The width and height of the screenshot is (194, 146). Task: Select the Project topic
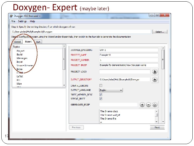tap(20, 51)
